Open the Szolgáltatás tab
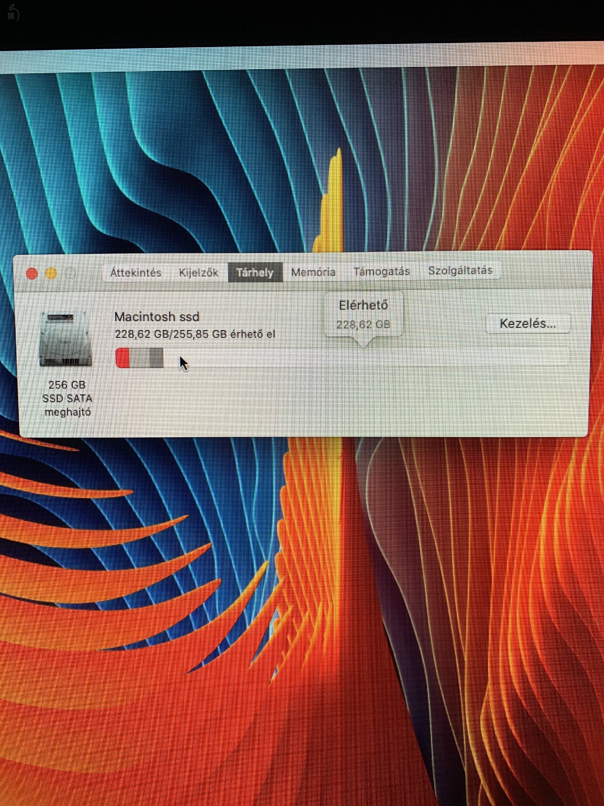Image resolution: width=604 pixels, height=806 pixels. (460, 270)
